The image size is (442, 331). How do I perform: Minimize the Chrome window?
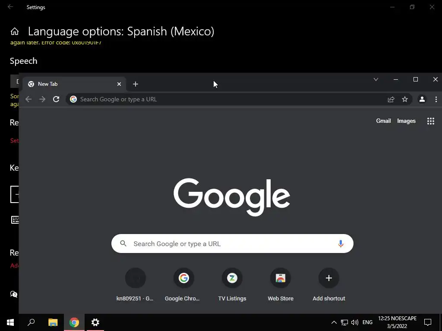point(396,79)
